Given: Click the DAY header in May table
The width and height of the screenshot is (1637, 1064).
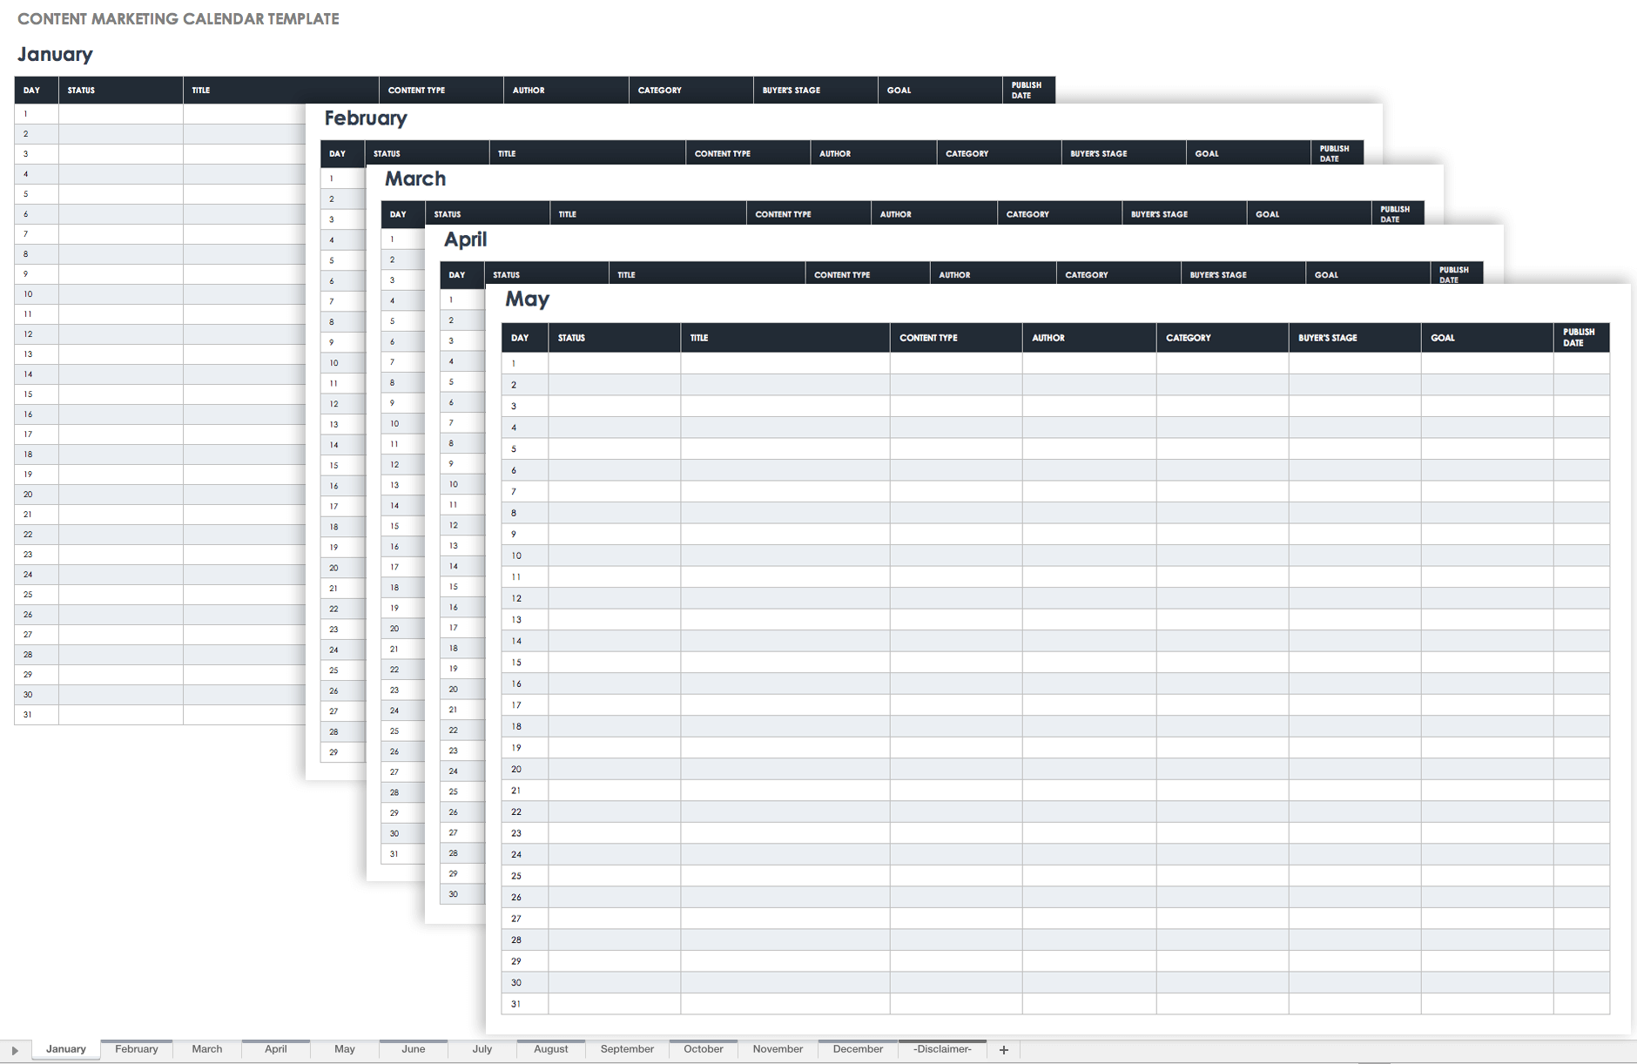Looking at the screenshot, I should [x=524, y=338].
